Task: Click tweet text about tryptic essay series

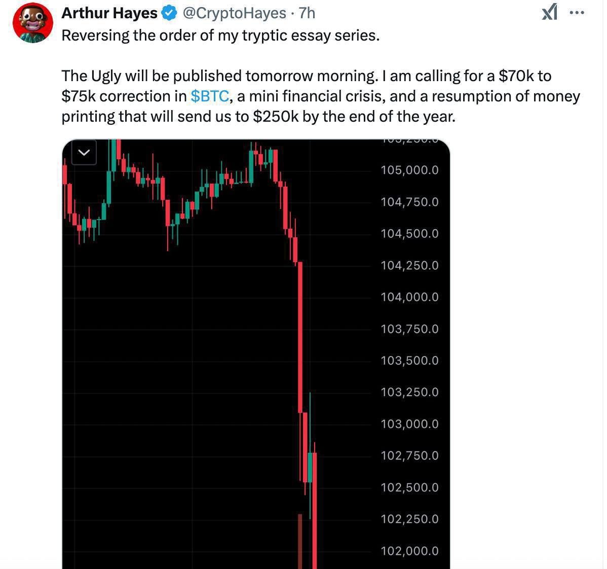Action: click(x=220, y=35)
